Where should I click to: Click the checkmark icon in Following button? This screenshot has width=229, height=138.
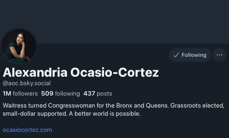click(x=176, y=55)
